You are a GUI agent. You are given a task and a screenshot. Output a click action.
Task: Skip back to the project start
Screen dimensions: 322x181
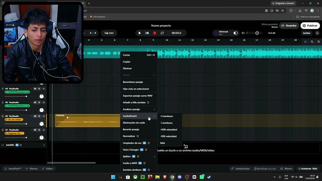coord(147,33)
